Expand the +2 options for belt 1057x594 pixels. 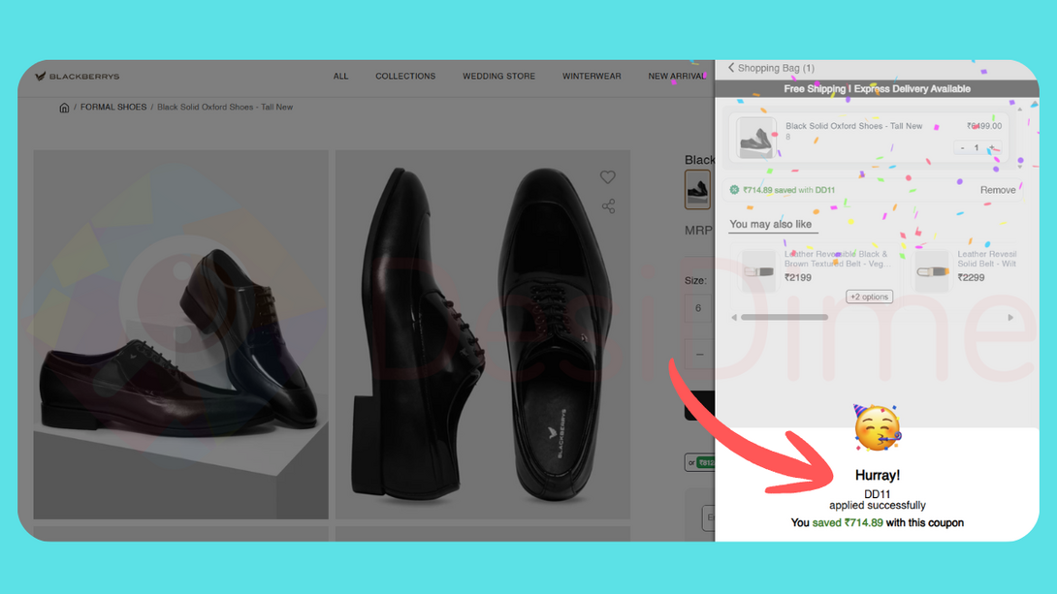(x=869, y=297)
